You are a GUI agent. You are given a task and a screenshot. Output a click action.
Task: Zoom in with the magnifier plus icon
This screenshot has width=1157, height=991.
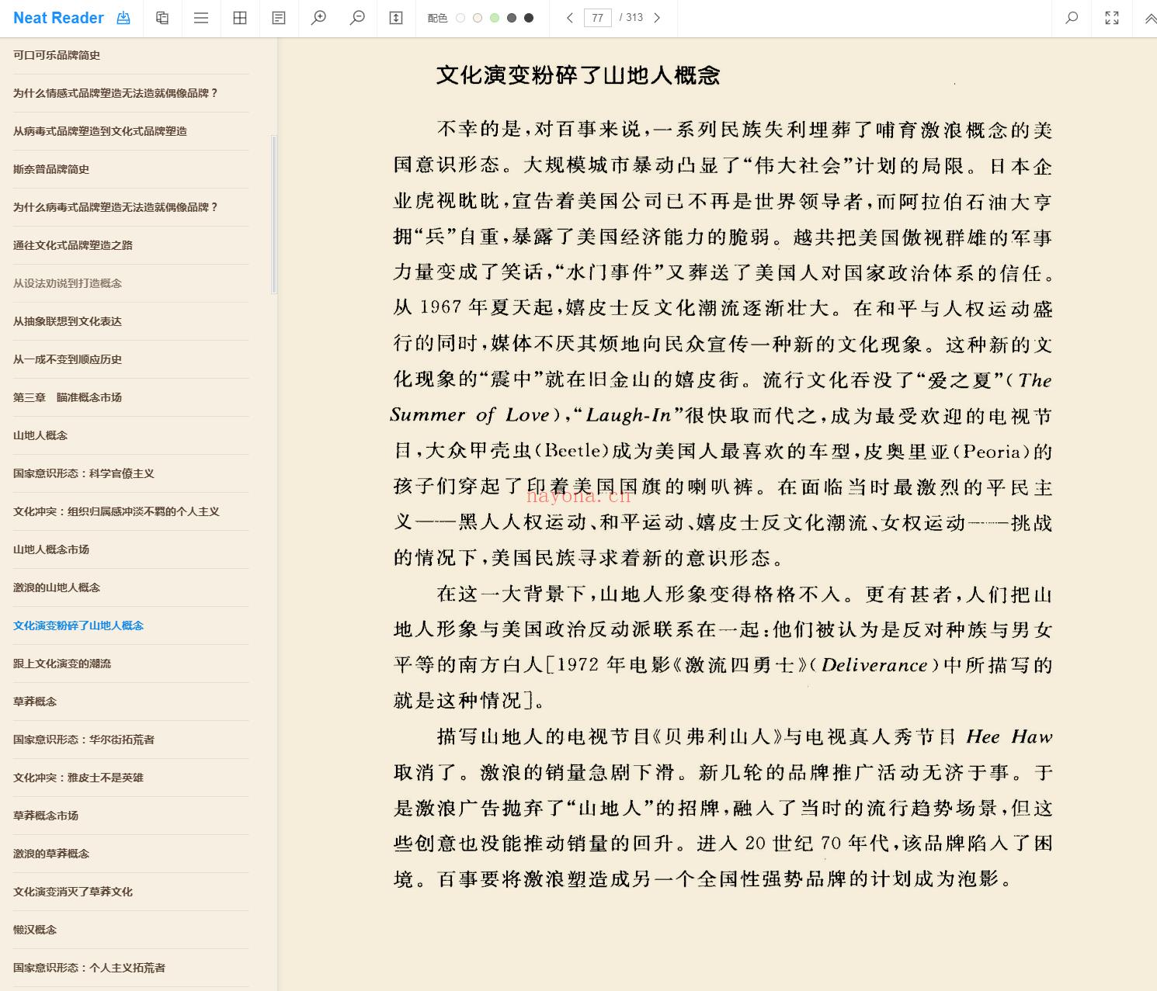(318, 18)
